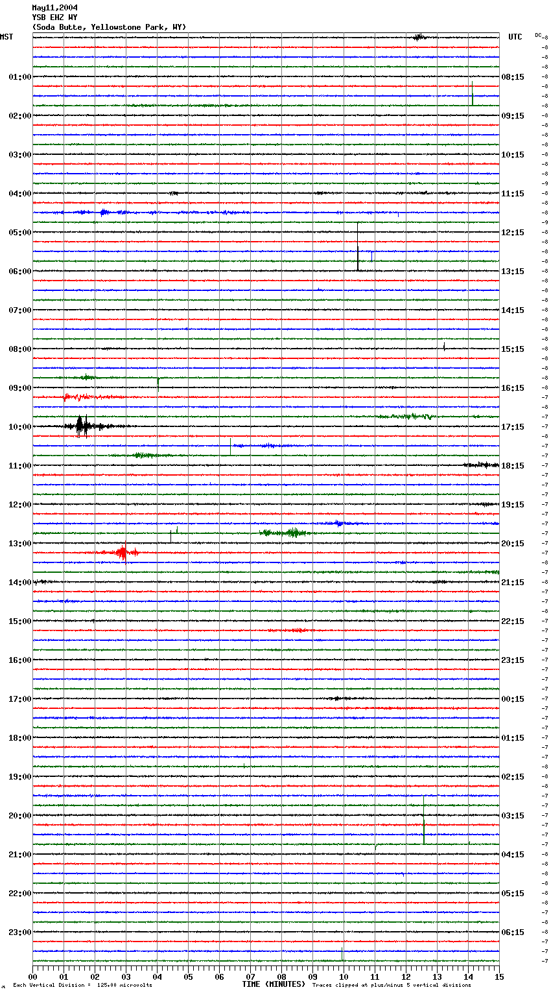This screenshot has width=551, height=994.
Task: Select the 09:00 MST time label
Action: pos(20,388)
